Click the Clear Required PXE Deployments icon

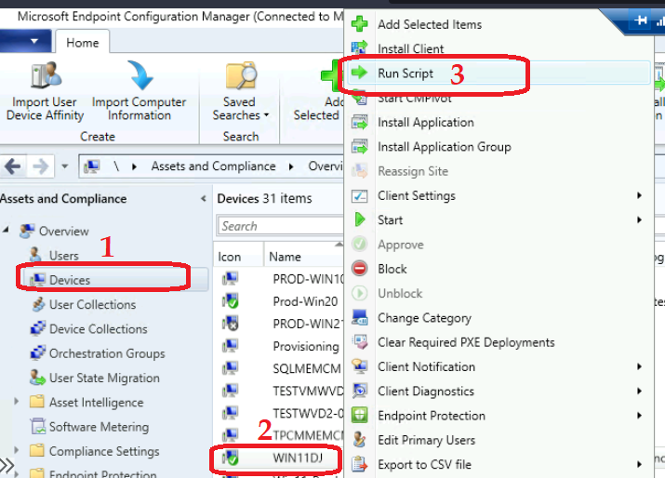pos(360,342)
